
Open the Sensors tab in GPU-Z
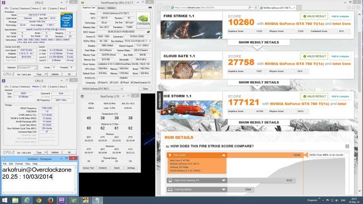[101, 8]
